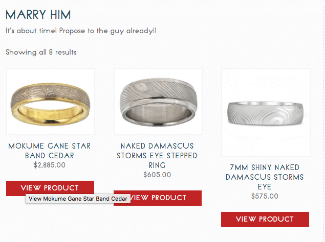This screenshot has width=325, height=242.
Task: Click the "Showing all 8 results" text
Action: pyautogui.click(x=41, y=52)
